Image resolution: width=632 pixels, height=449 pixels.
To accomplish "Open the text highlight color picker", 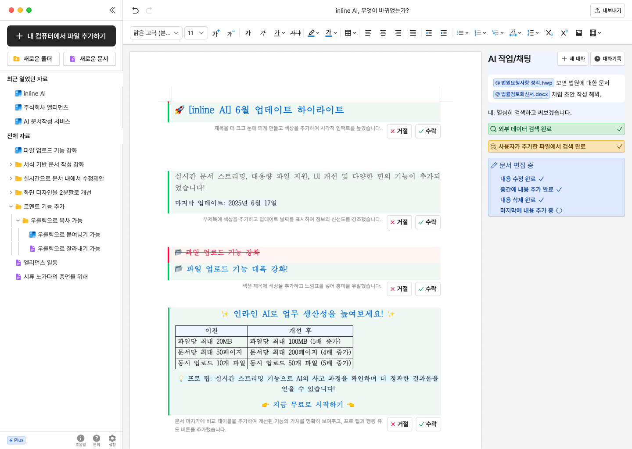I will (313, 33).
